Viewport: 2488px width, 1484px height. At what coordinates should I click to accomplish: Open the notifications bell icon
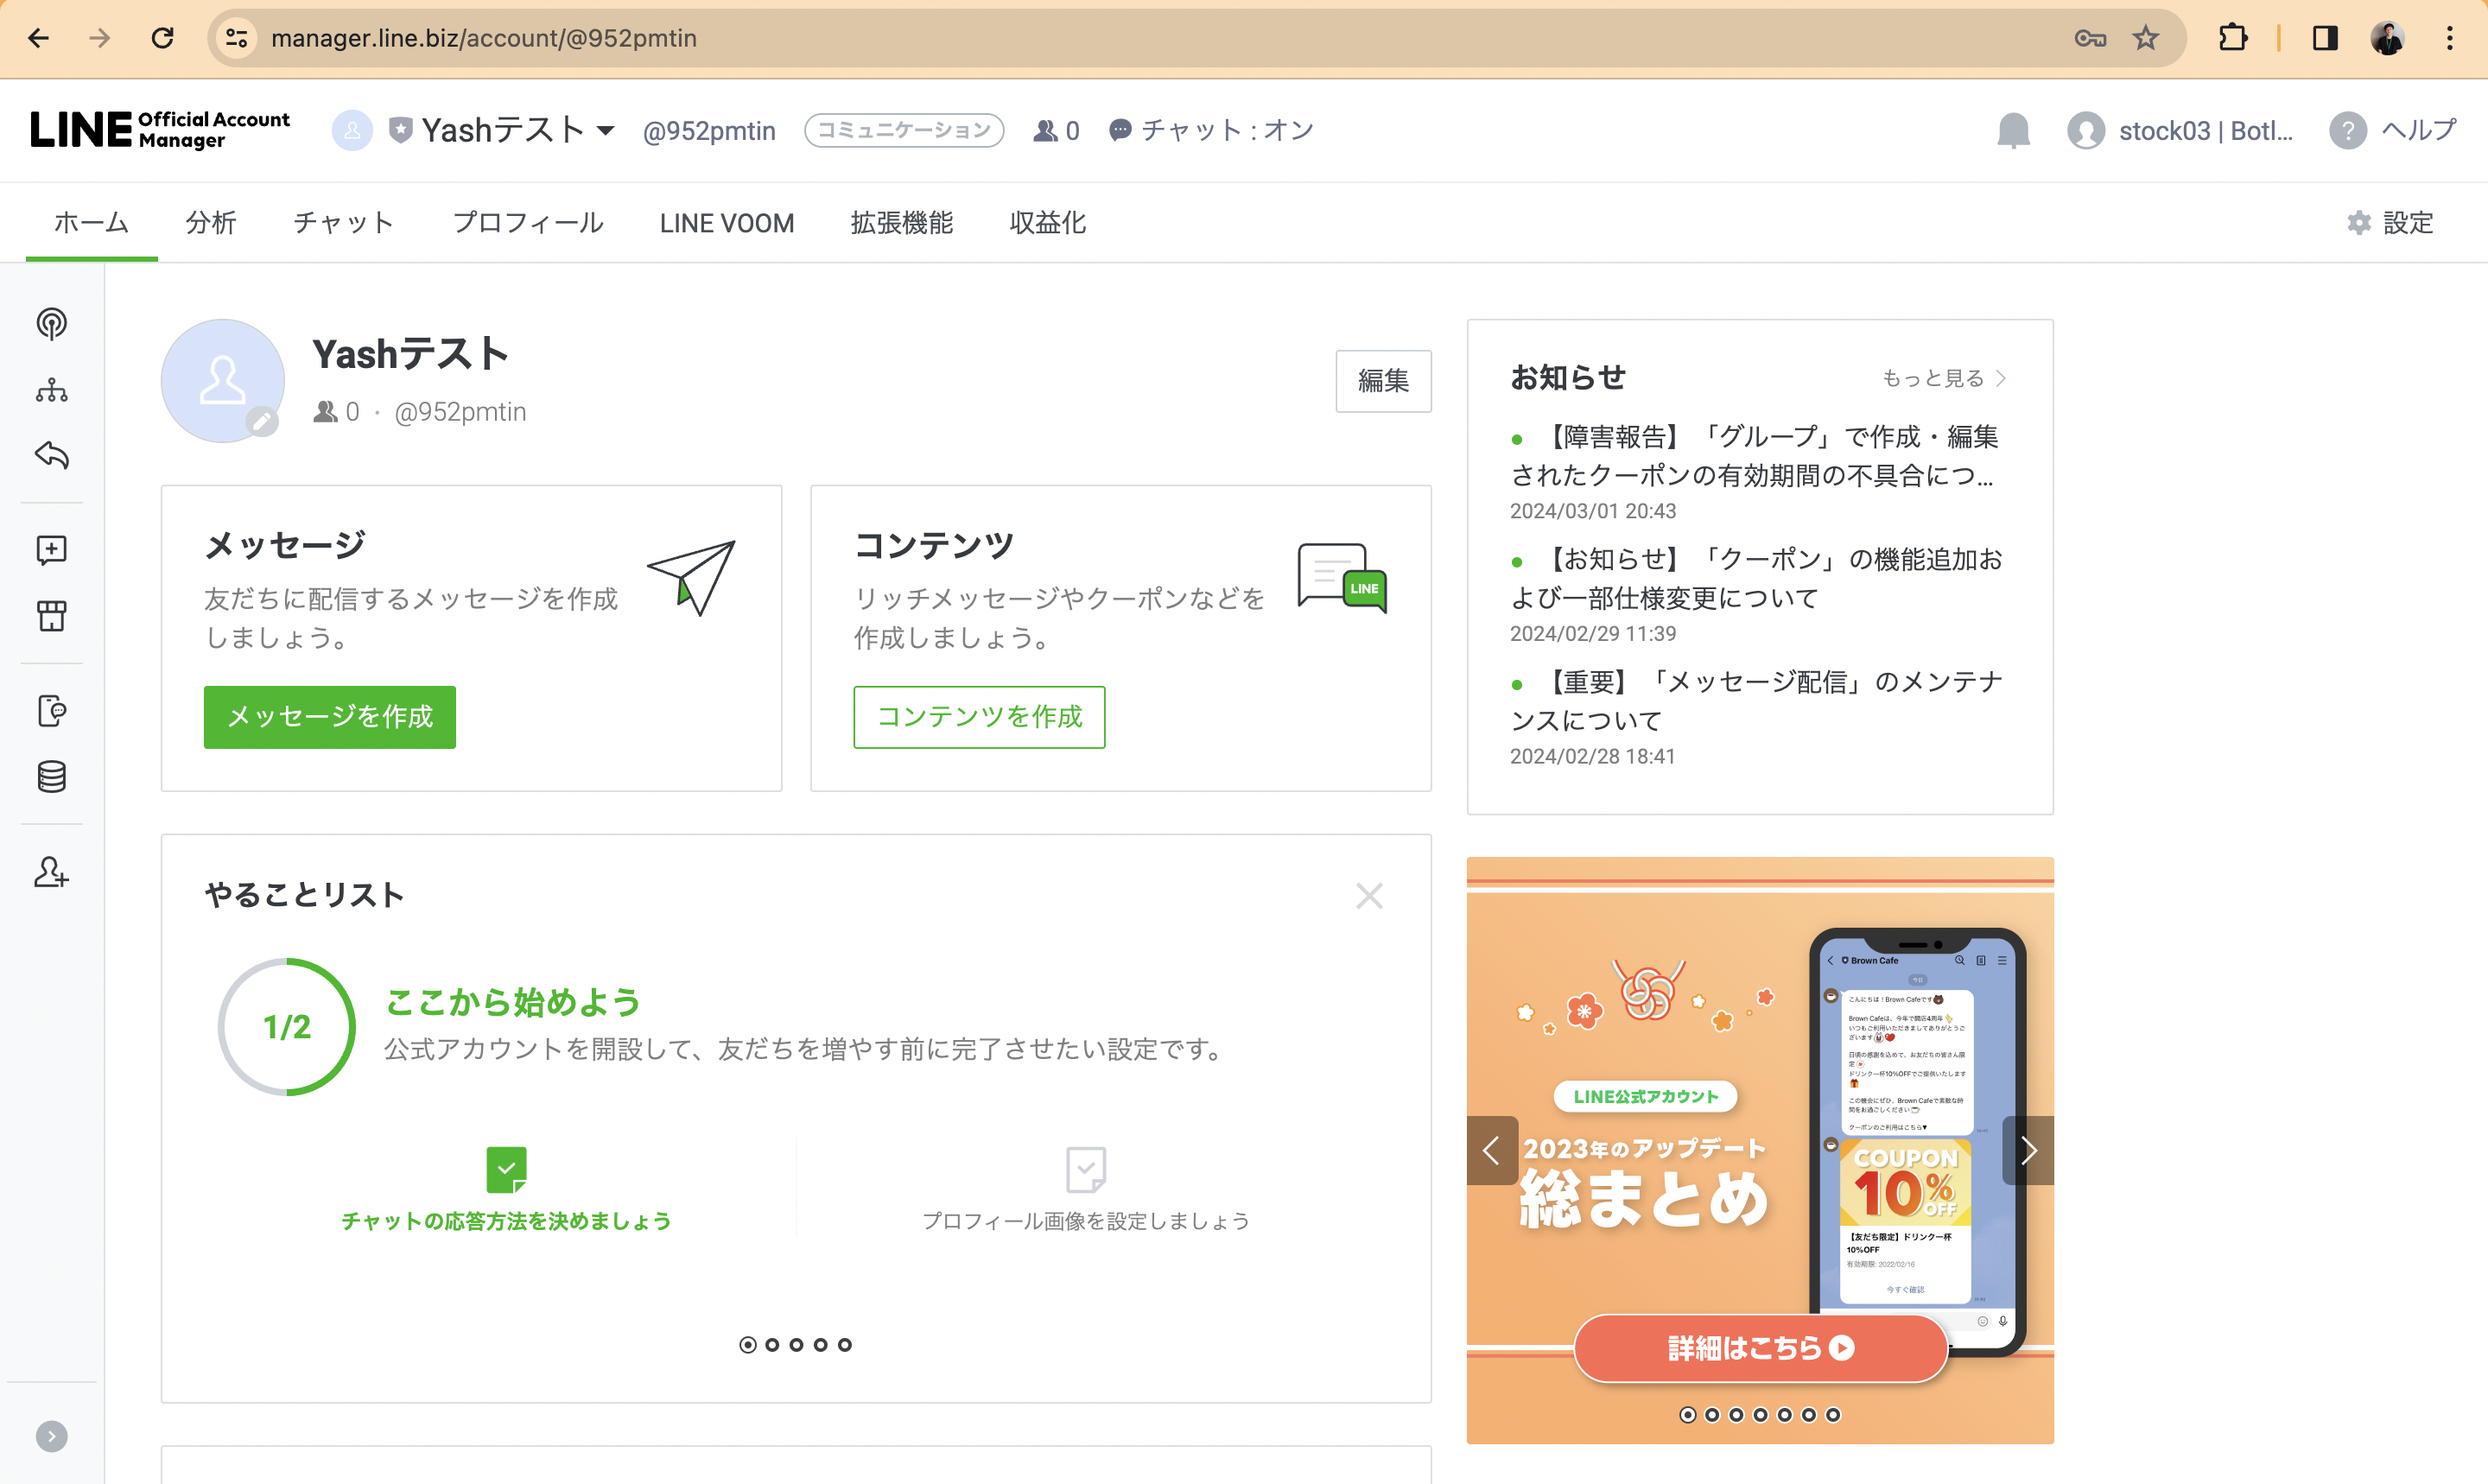[x=2013, y=130]
